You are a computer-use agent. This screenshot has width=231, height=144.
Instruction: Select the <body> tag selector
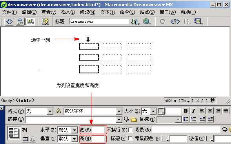tap(8, 100)
